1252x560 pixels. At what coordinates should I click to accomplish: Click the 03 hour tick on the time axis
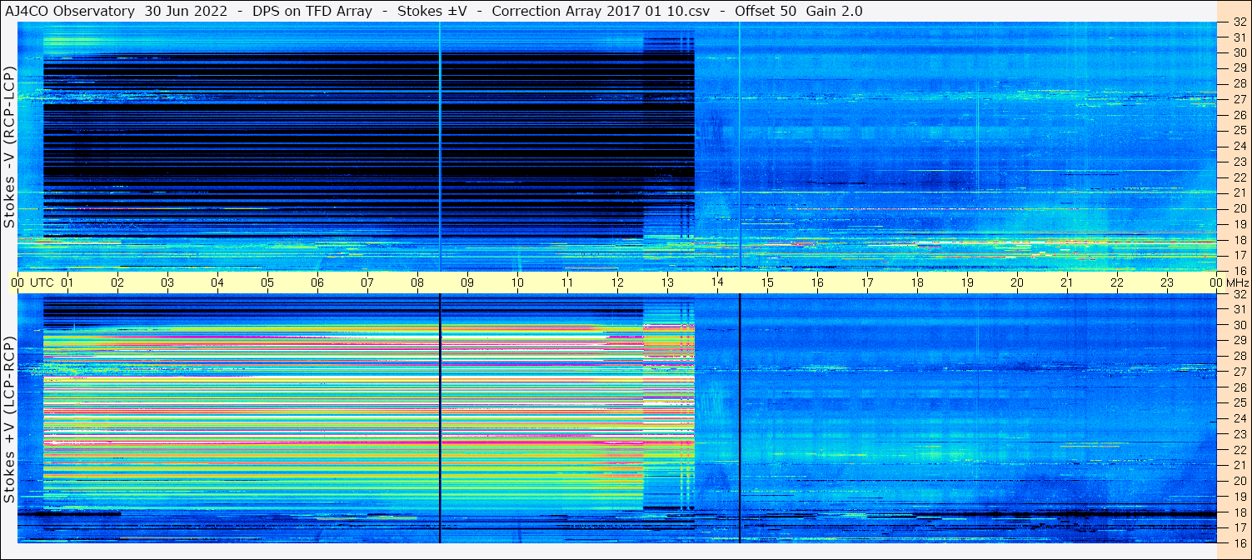167,282
